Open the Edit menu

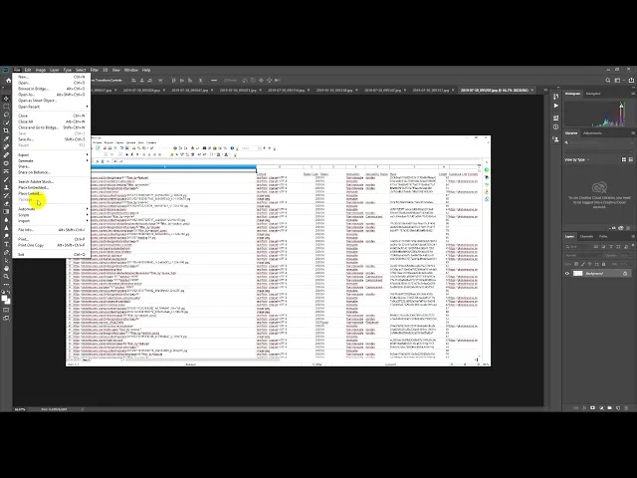point(28,70)
